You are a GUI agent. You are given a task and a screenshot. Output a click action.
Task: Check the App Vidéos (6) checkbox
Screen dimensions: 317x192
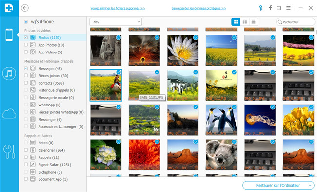click(x=26, y=52)
